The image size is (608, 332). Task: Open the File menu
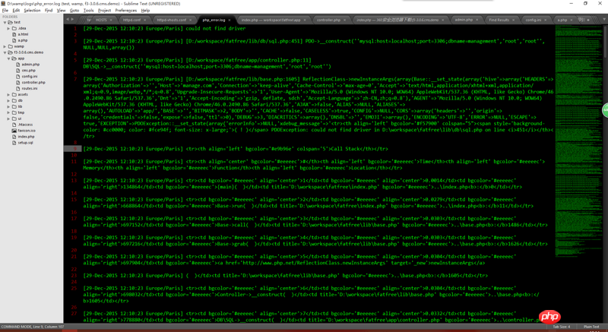pyautogui.click(x=5, y=11)
